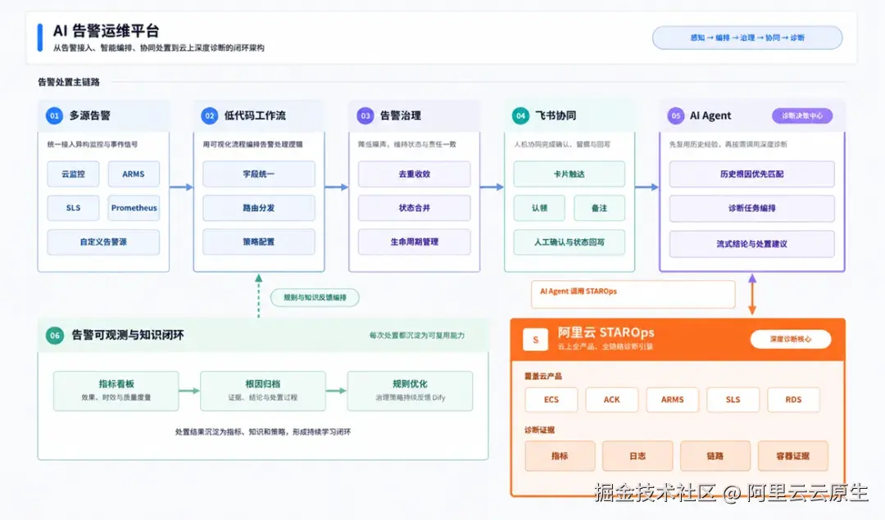Click the 低代码工作流 panel heading
Viewport: 885px width, 520px height.
coord(255,115)
